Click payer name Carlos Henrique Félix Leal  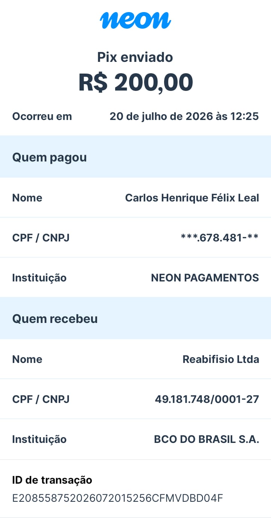pos(192,198)
